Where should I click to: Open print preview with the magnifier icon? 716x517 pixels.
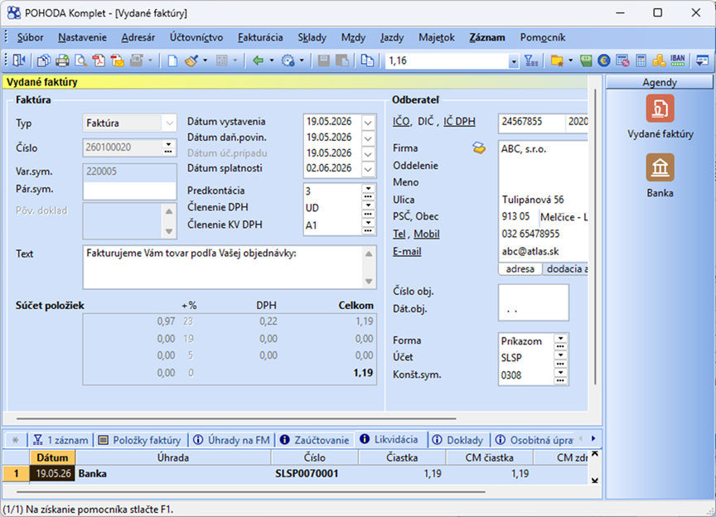81,60
